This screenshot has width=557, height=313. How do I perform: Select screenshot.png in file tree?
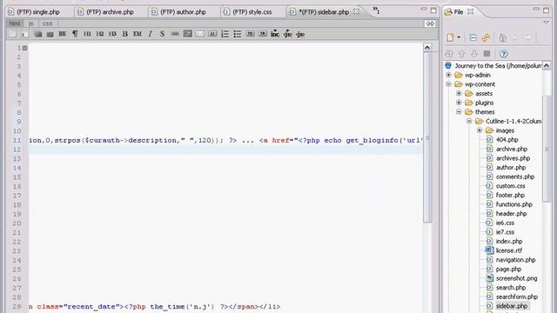coord(516,278)
